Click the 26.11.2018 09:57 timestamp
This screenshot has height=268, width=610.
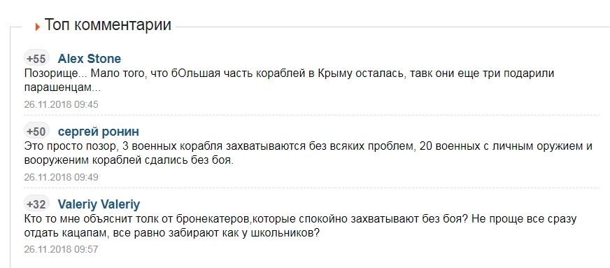click(x=61, y=249)
